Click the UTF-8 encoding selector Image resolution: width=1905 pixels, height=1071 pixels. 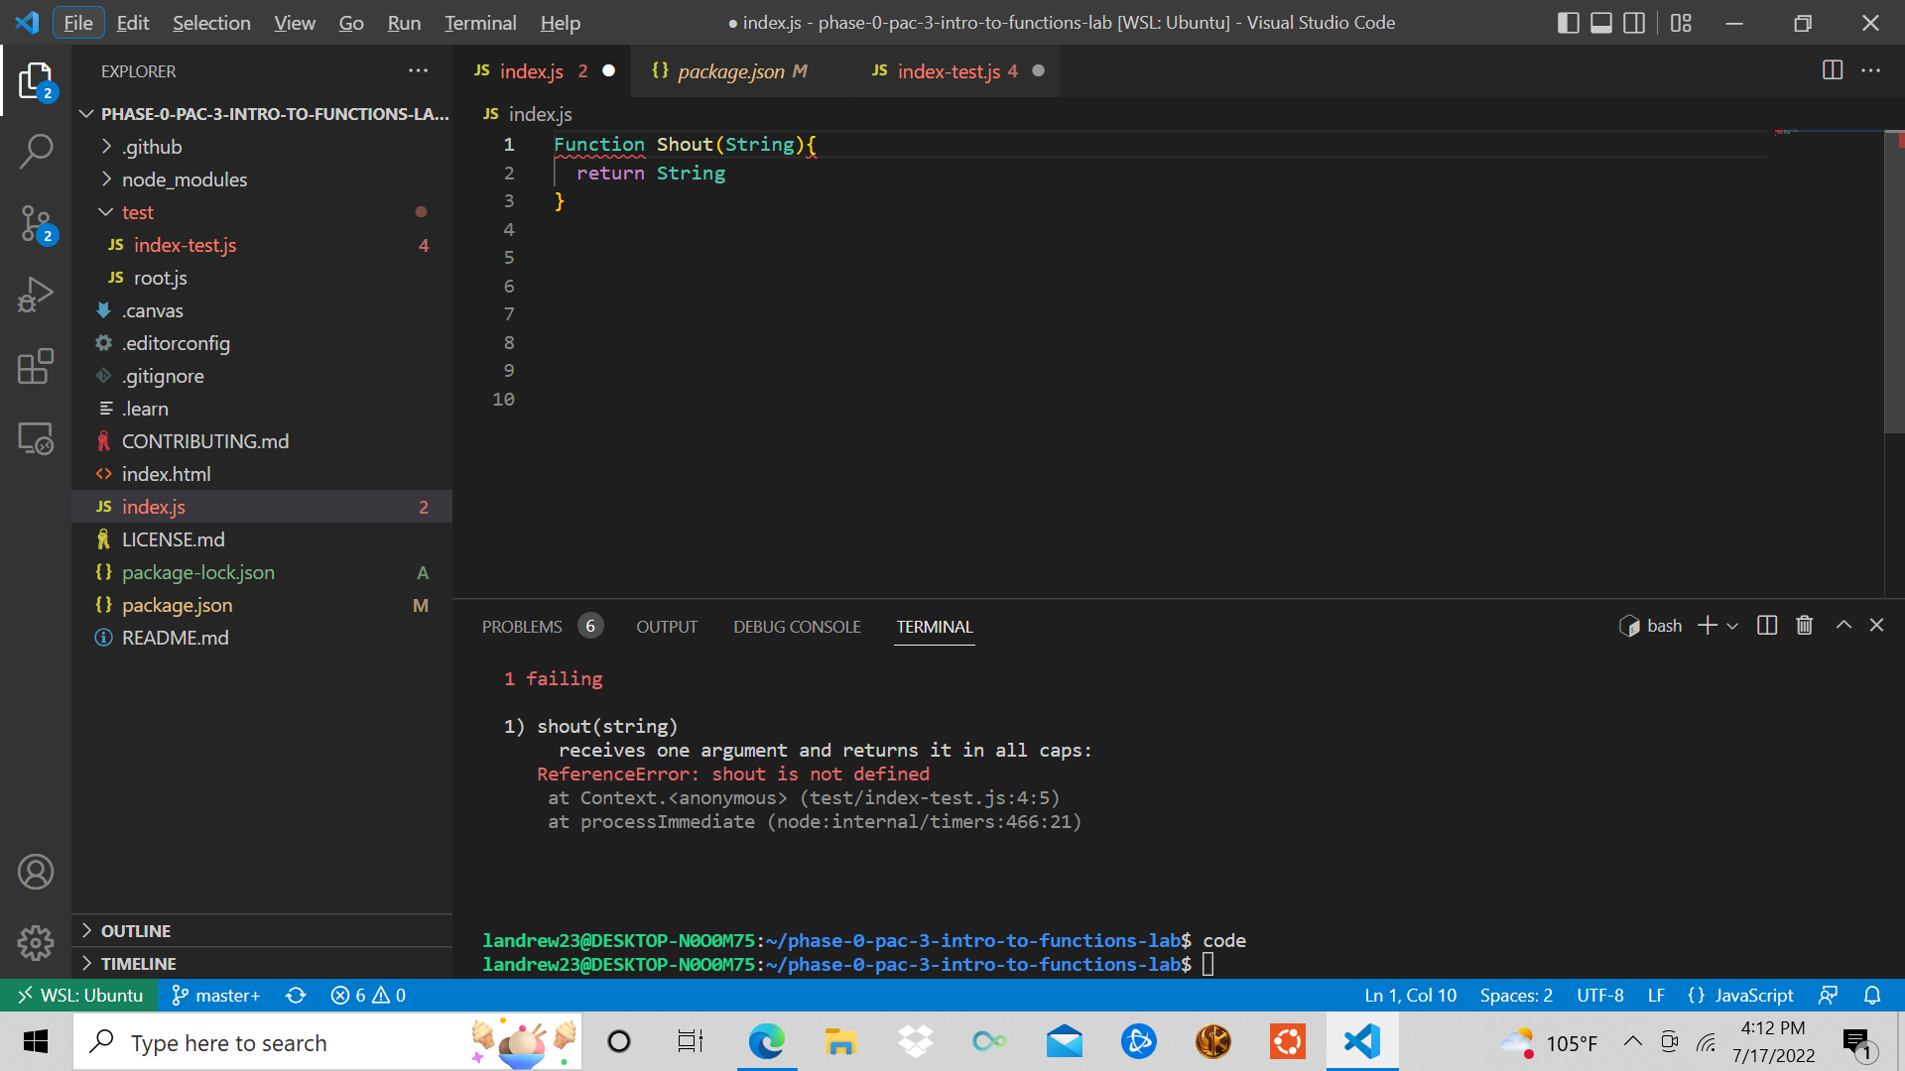(1599, 995)
